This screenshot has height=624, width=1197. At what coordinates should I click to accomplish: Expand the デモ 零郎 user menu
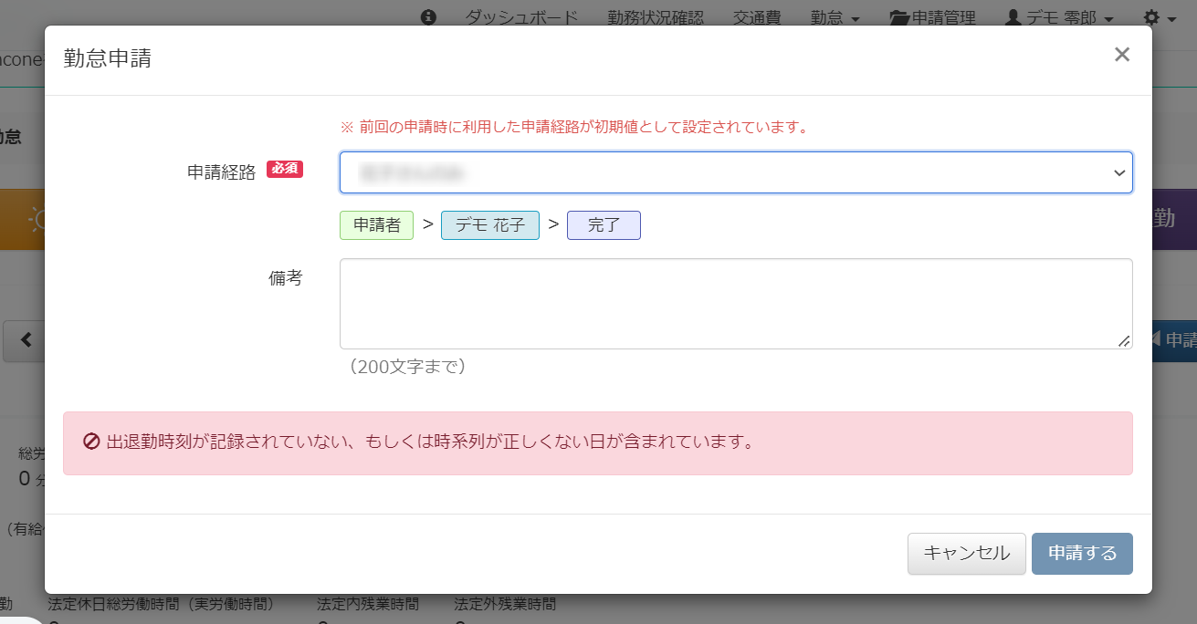[1059, 17]
